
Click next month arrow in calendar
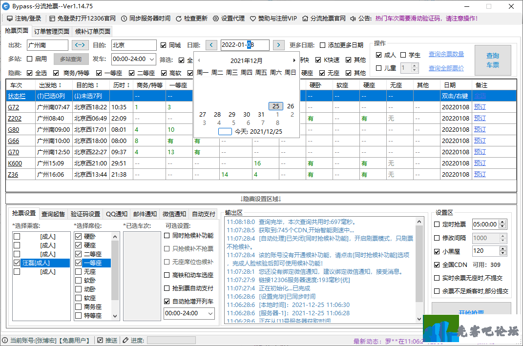click(294, 61)
